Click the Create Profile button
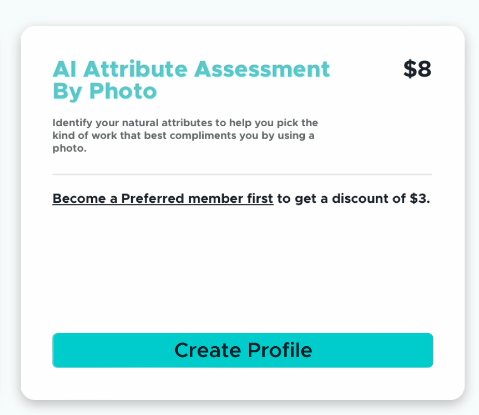 (x=243, y=350)
